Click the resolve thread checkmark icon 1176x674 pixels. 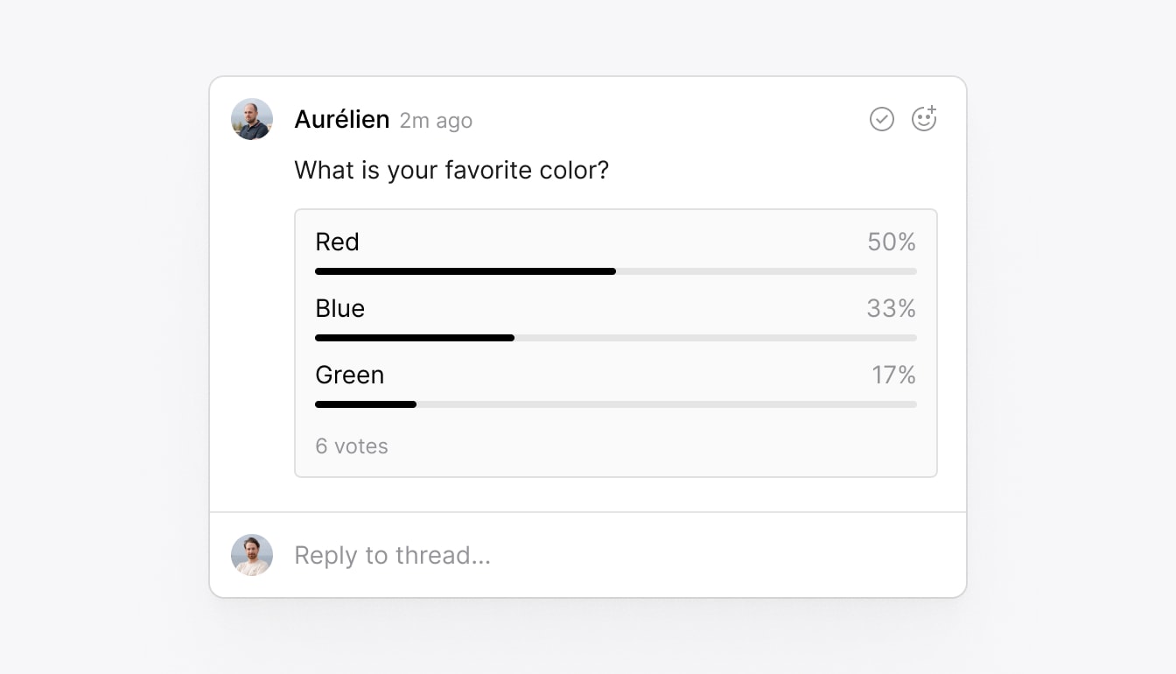(882, 119)
